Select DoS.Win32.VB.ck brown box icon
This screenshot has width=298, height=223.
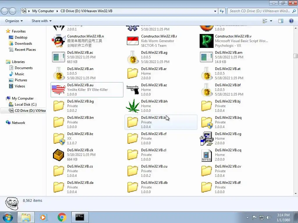pos(58,155)
